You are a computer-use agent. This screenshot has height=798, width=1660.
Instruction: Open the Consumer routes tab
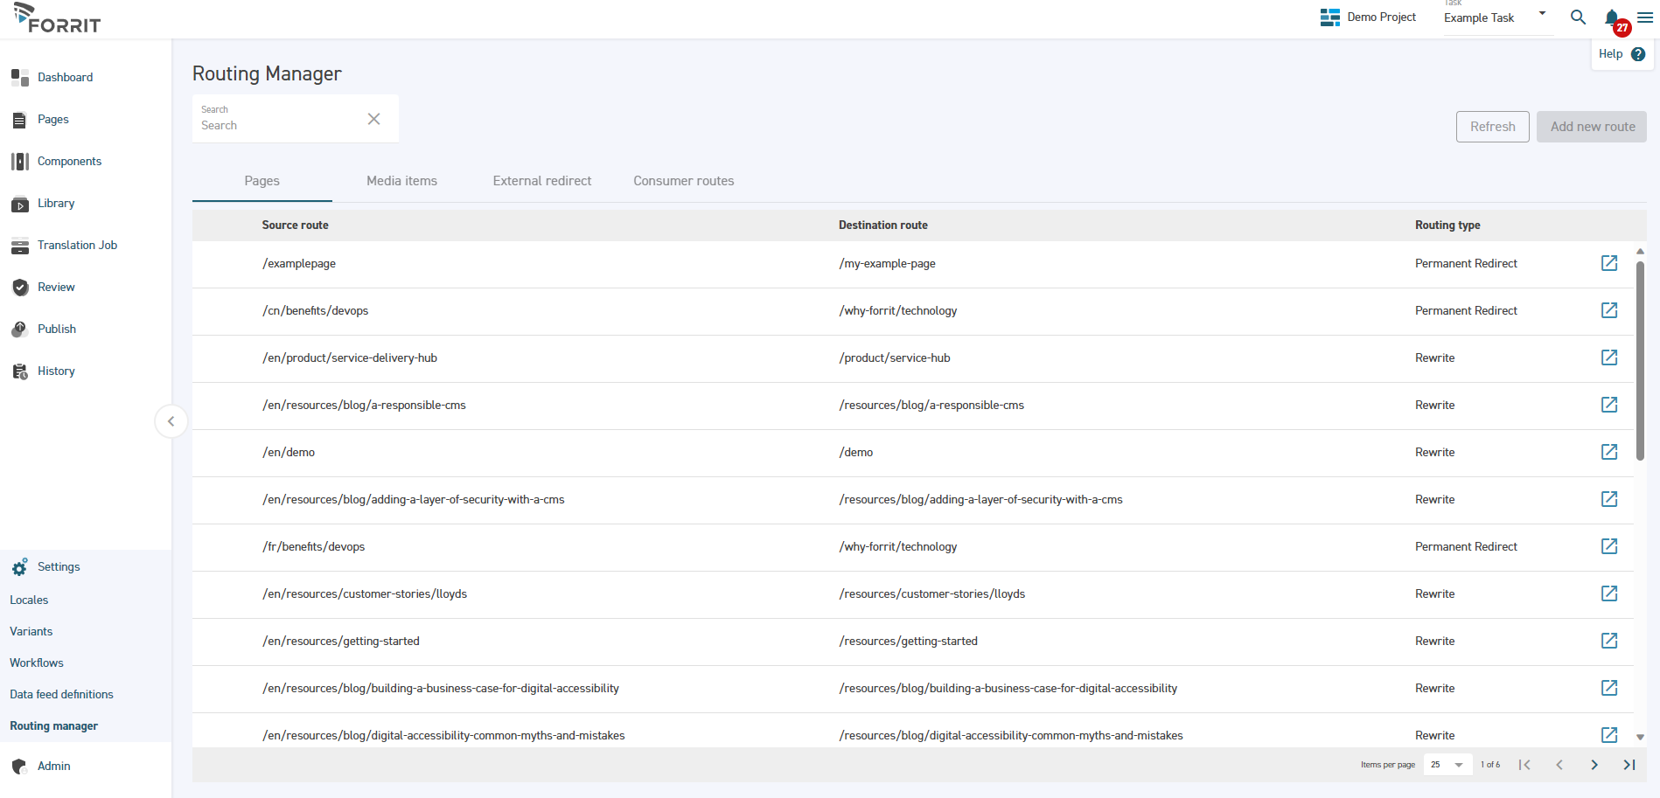(x=683, y=181)
